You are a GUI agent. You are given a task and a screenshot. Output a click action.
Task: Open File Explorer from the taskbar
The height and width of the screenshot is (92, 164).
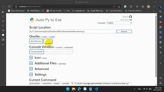point(74,89)
